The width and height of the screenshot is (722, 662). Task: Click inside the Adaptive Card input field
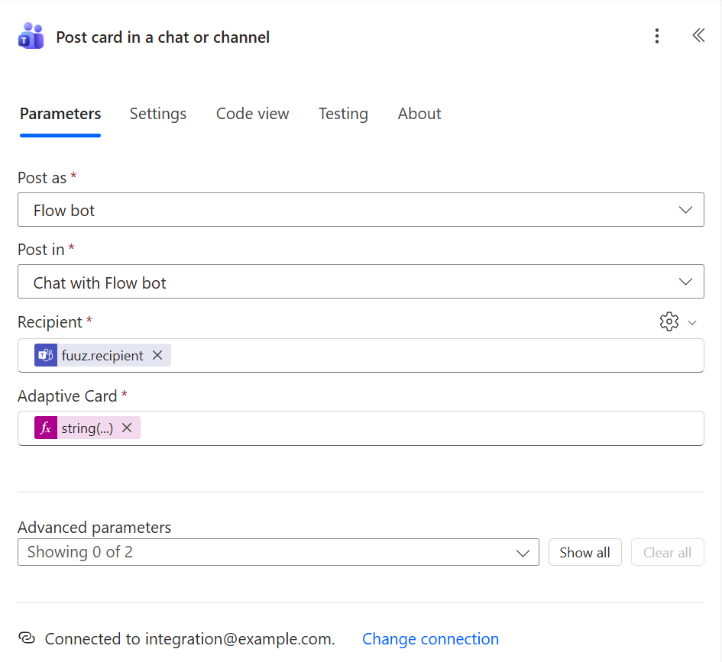361,428
